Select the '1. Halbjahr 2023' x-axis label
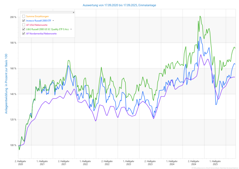 [129, 163]
